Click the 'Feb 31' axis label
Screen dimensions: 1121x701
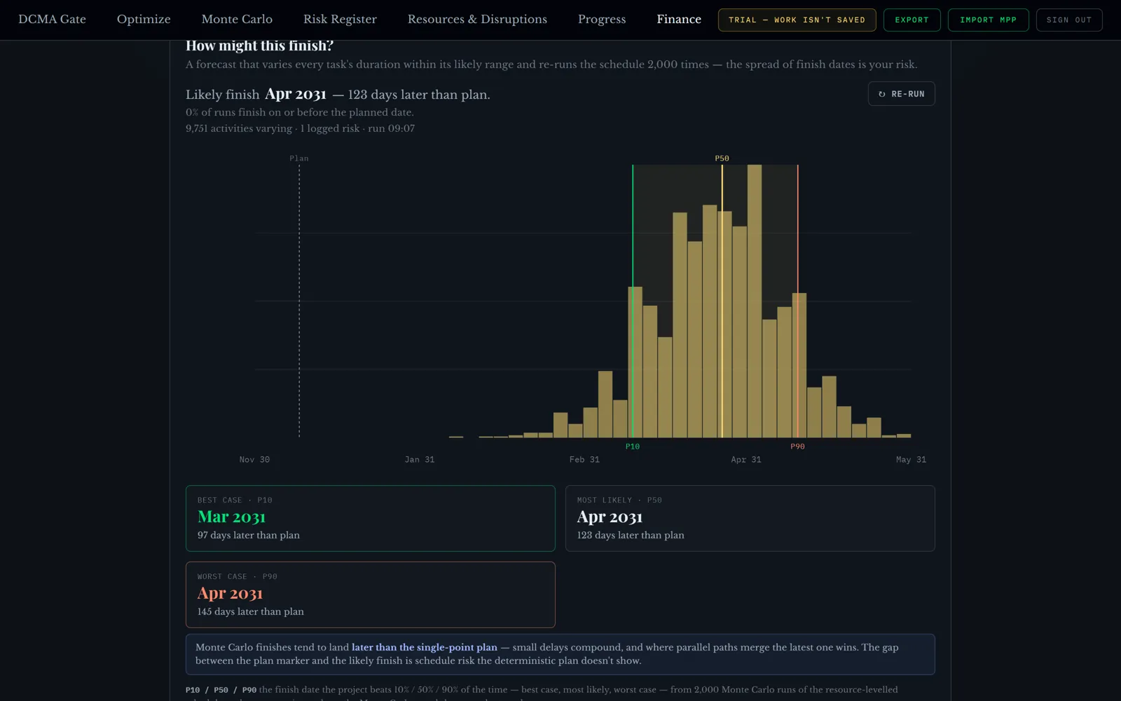click(584, 460)
